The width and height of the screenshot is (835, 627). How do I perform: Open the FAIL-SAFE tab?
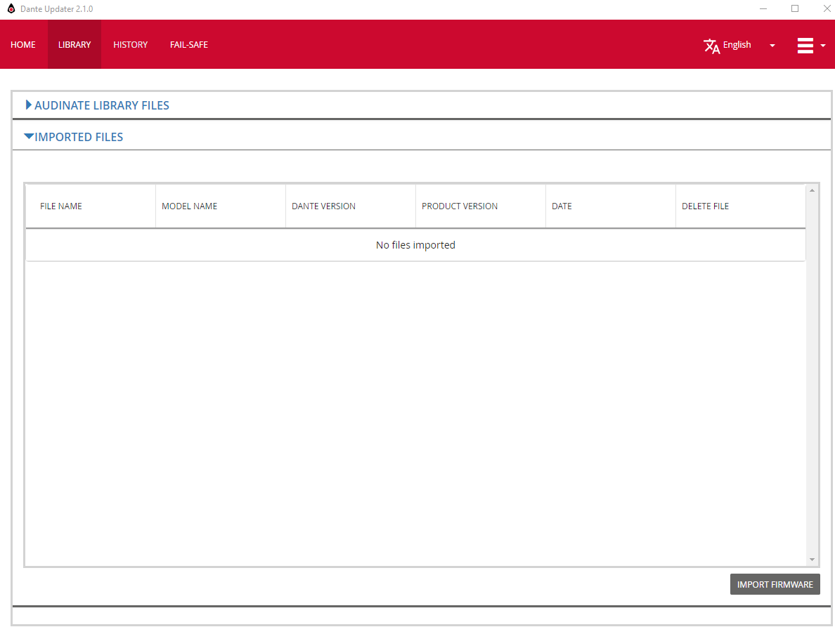pyautogui.click(x=189, y=45)
